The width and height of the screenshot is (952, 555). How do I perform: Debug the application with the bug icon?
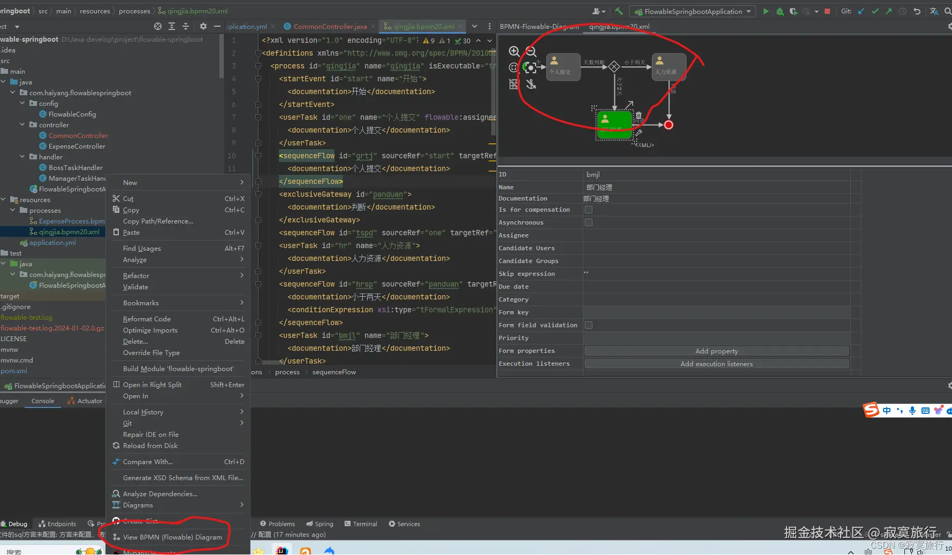pyautogui.click(x=780, y=11)
